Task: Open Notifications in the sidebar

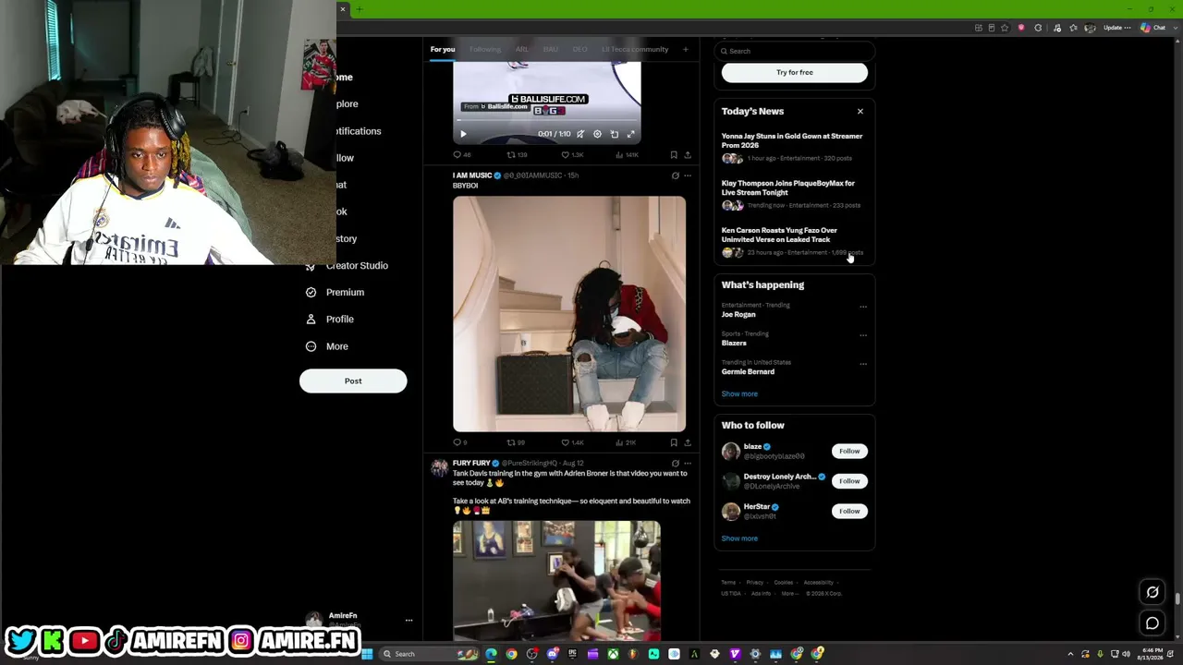Action: coord(359,131)
